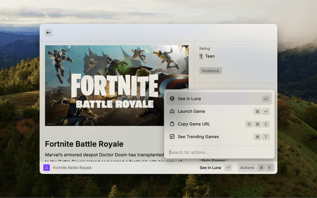Click the Enter key icon in the bottom bar
317x198 pixels.
(228, 168)
